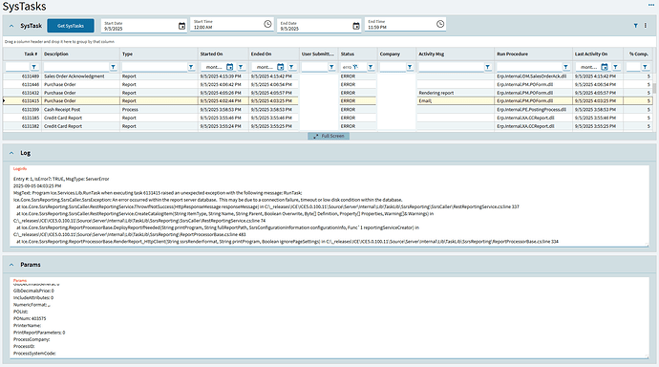Sort by the Started On column header
Image resolution: width=659 pixels, height=367 pixels.
point(211,54)
